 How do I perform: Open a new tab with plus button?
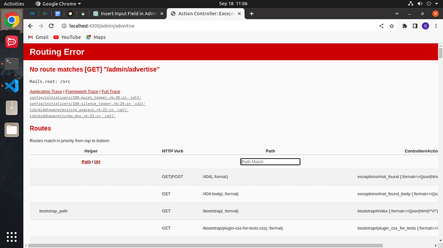(x=252, y=13)
